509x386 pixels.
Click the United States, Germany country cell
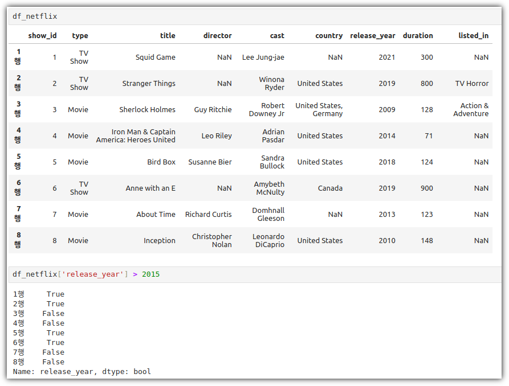click(319, 110)
